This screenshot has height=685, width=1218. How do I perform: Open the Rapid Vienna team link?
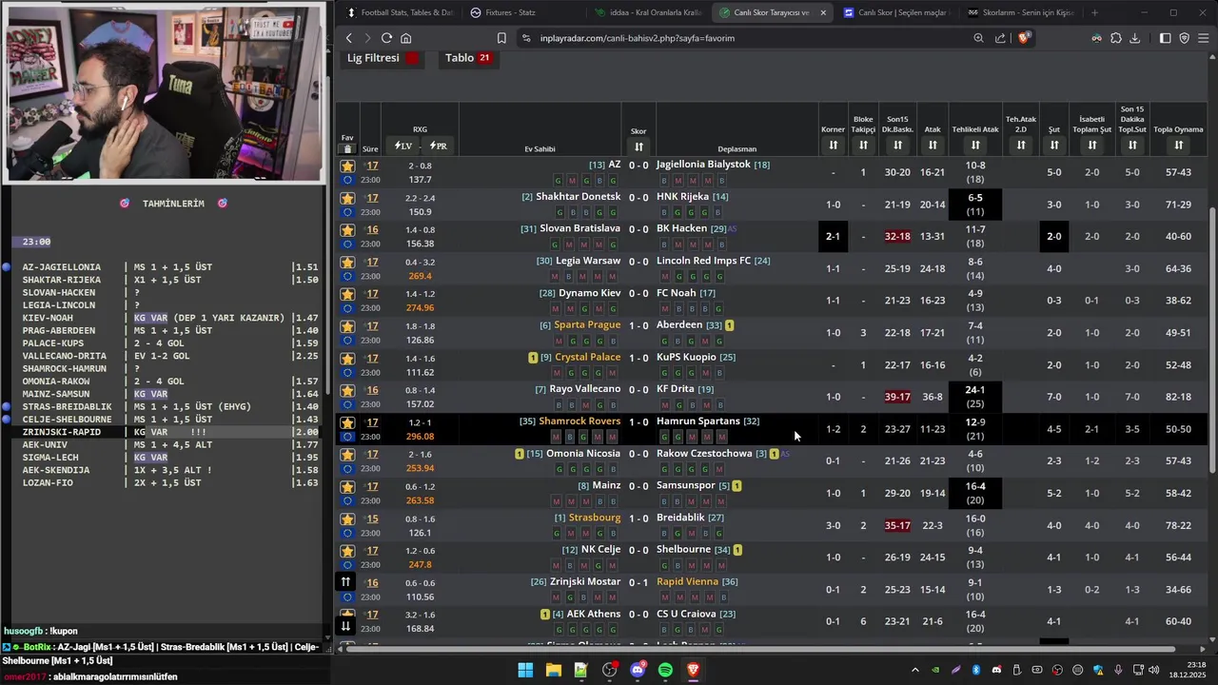click(688, 582)
